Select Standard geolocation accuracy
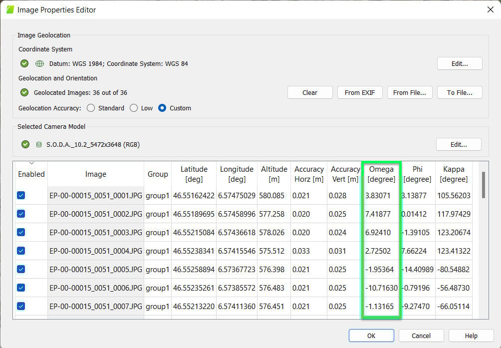The image size is (501, 348). pyautogui.click(x=91, y=108)
